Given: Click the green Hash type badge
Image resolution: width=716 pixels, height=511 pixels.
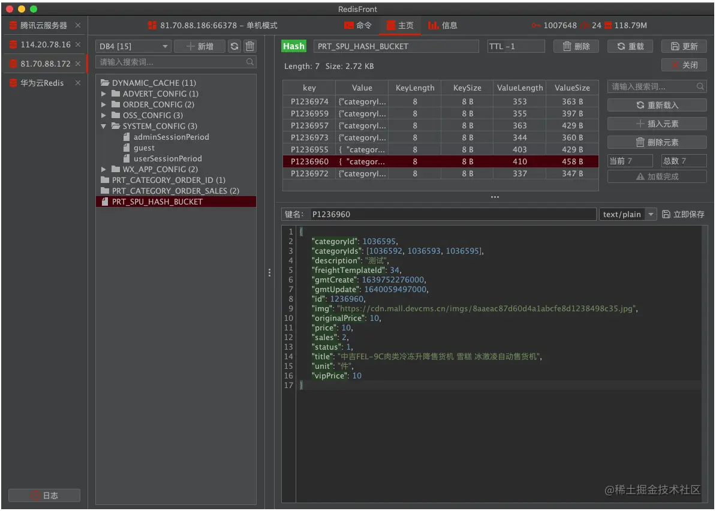Looking at the screenshot, I should pyautogui.click(x=294, y=46).
